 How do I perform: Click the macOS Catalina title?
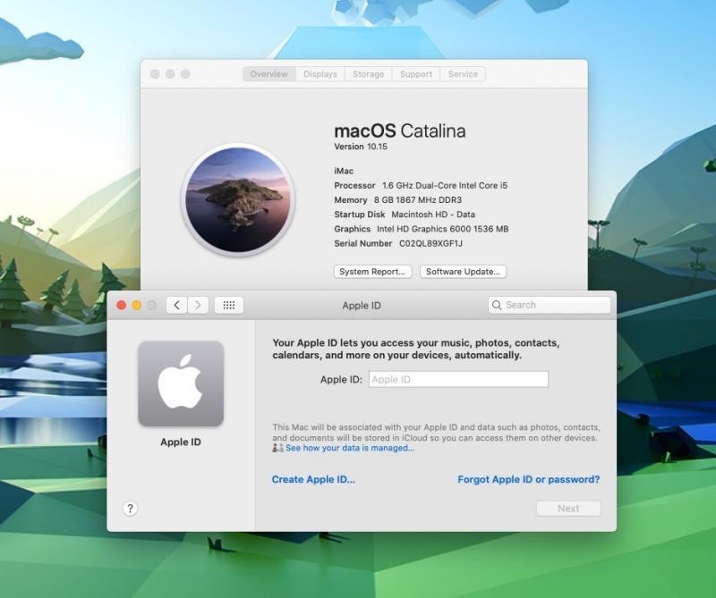point(400,131)
